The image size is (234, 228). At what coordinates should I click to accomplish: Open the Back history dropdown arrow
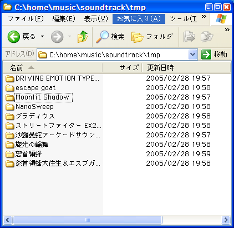coord(42,36)
